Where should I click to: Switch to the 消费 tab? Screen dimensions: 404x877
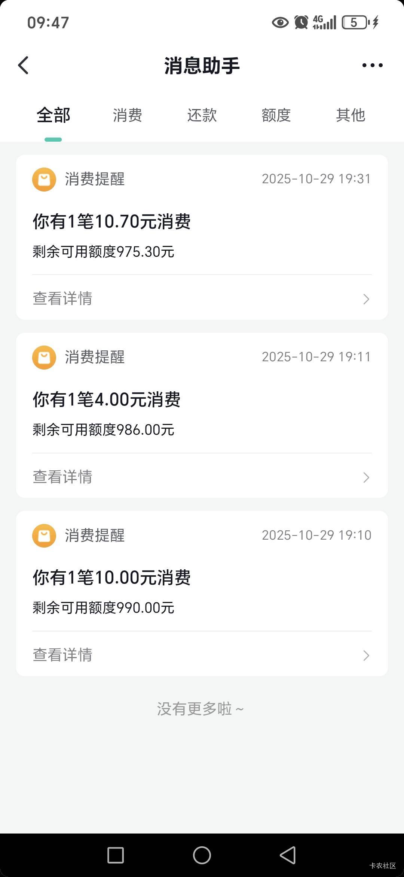(128, 115)
